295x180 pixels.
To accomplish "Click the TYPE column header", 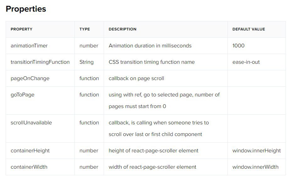I will click(x=85, y=29).
